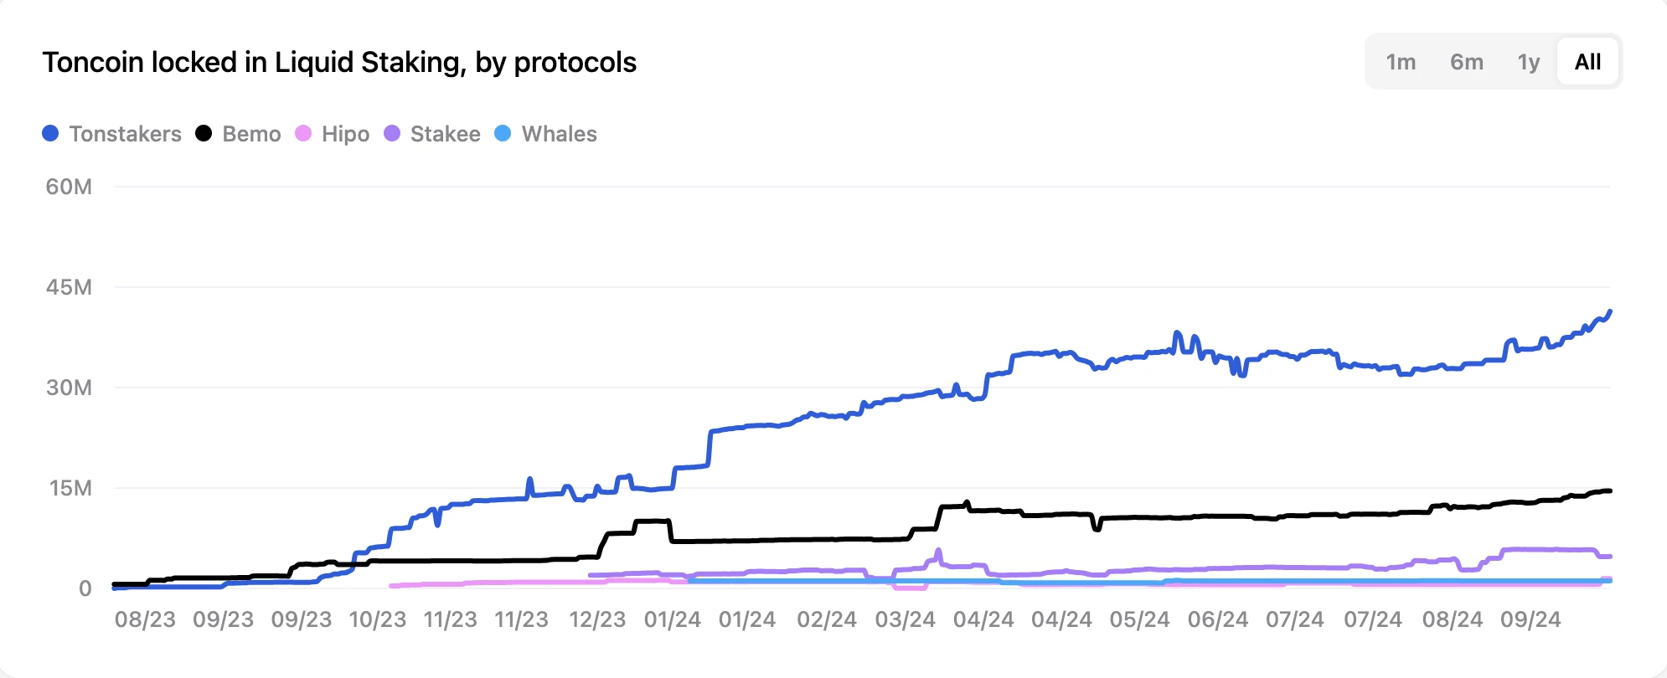Switch to the 6m time range
Image resolution: width=1667 pixels, height=678 pixels.
pos(1466,61)
